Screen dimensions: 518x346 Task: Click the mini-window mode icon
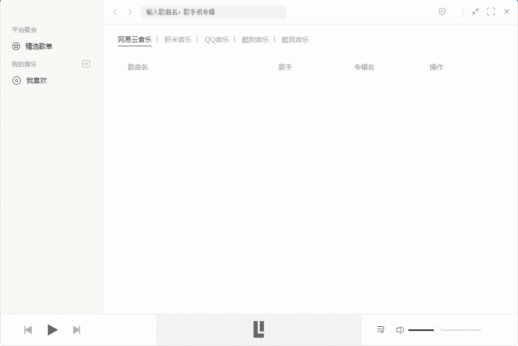(474, 11)
